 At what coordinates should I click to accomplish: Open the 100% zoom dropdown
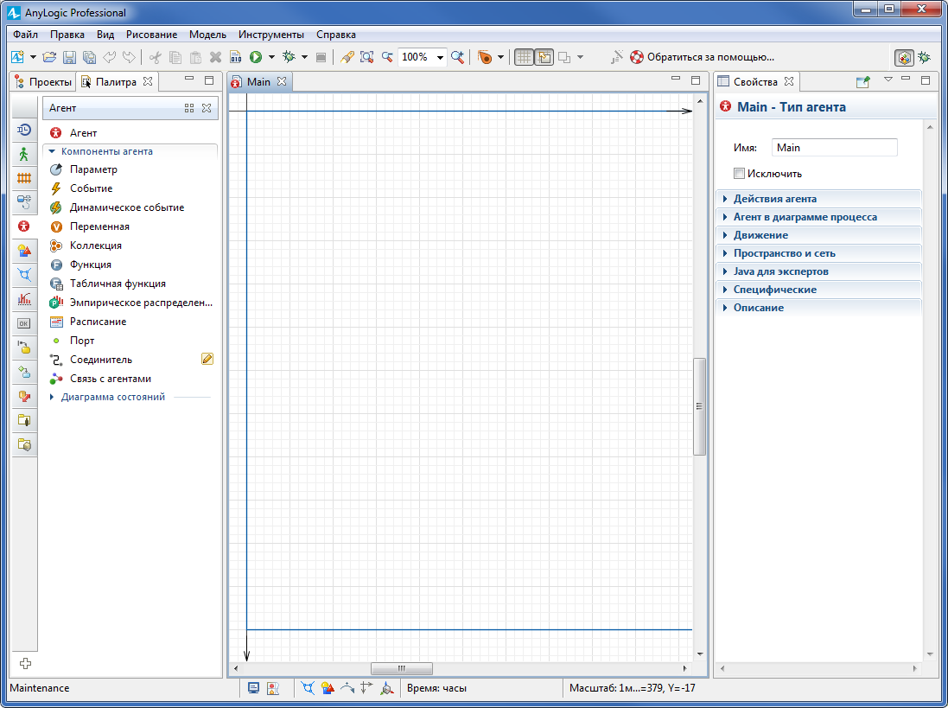click(x=440, y=57)
